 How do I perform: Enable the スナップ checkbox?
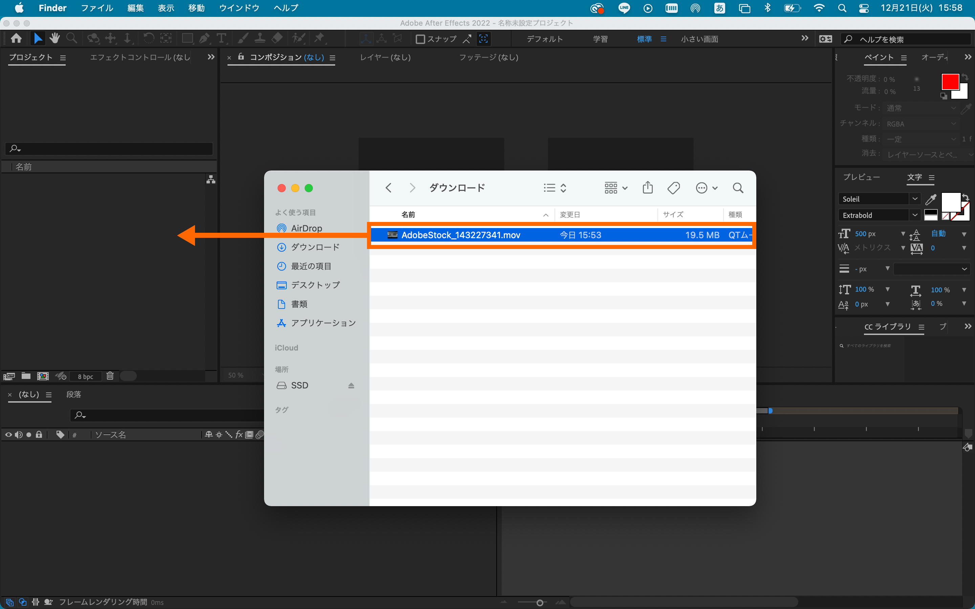pos(420,39)
